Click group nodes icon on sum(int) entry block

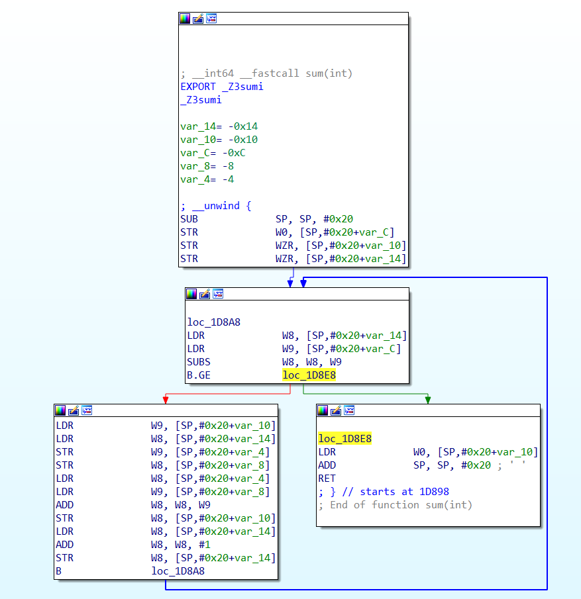pyautogui.click(x=211, y=19)
